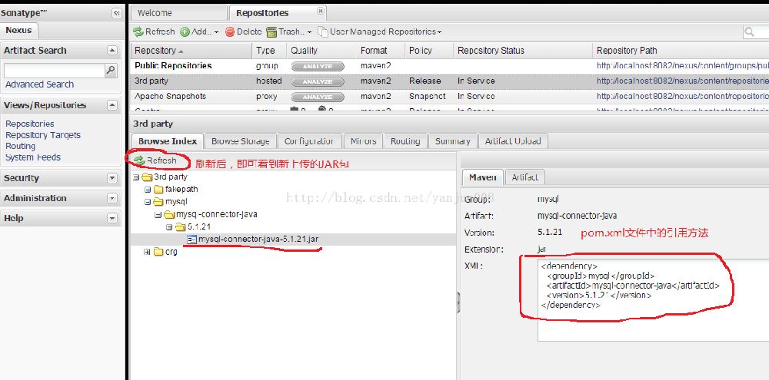Select the Public Repositories row

(449, 65)
